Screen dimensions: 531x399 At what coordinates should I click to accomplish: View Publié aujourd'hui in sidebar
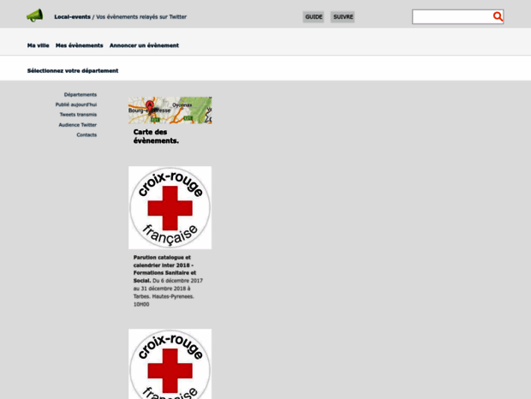[x=76, y=104]
